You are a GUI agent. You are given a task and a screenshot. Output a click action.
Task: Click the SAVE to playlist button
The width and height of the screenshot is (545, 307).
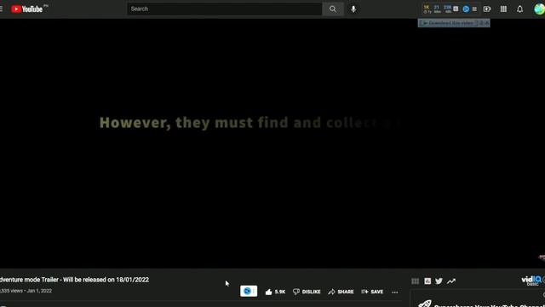coord(372,292)
